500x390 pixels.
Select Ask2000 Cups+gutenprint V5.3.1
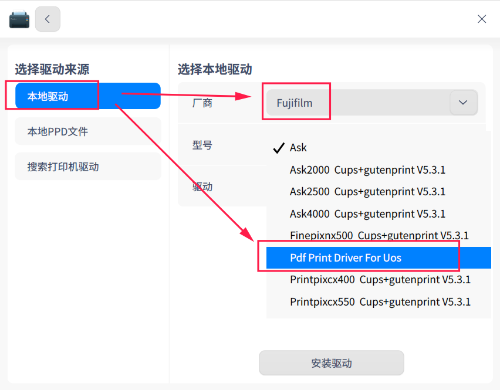[x=379, y=170]
